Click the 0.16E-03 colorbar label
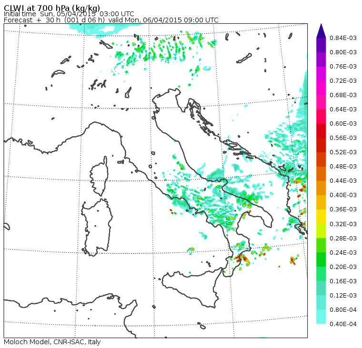Viewport: 362px width, 348px height. [343, 281]
